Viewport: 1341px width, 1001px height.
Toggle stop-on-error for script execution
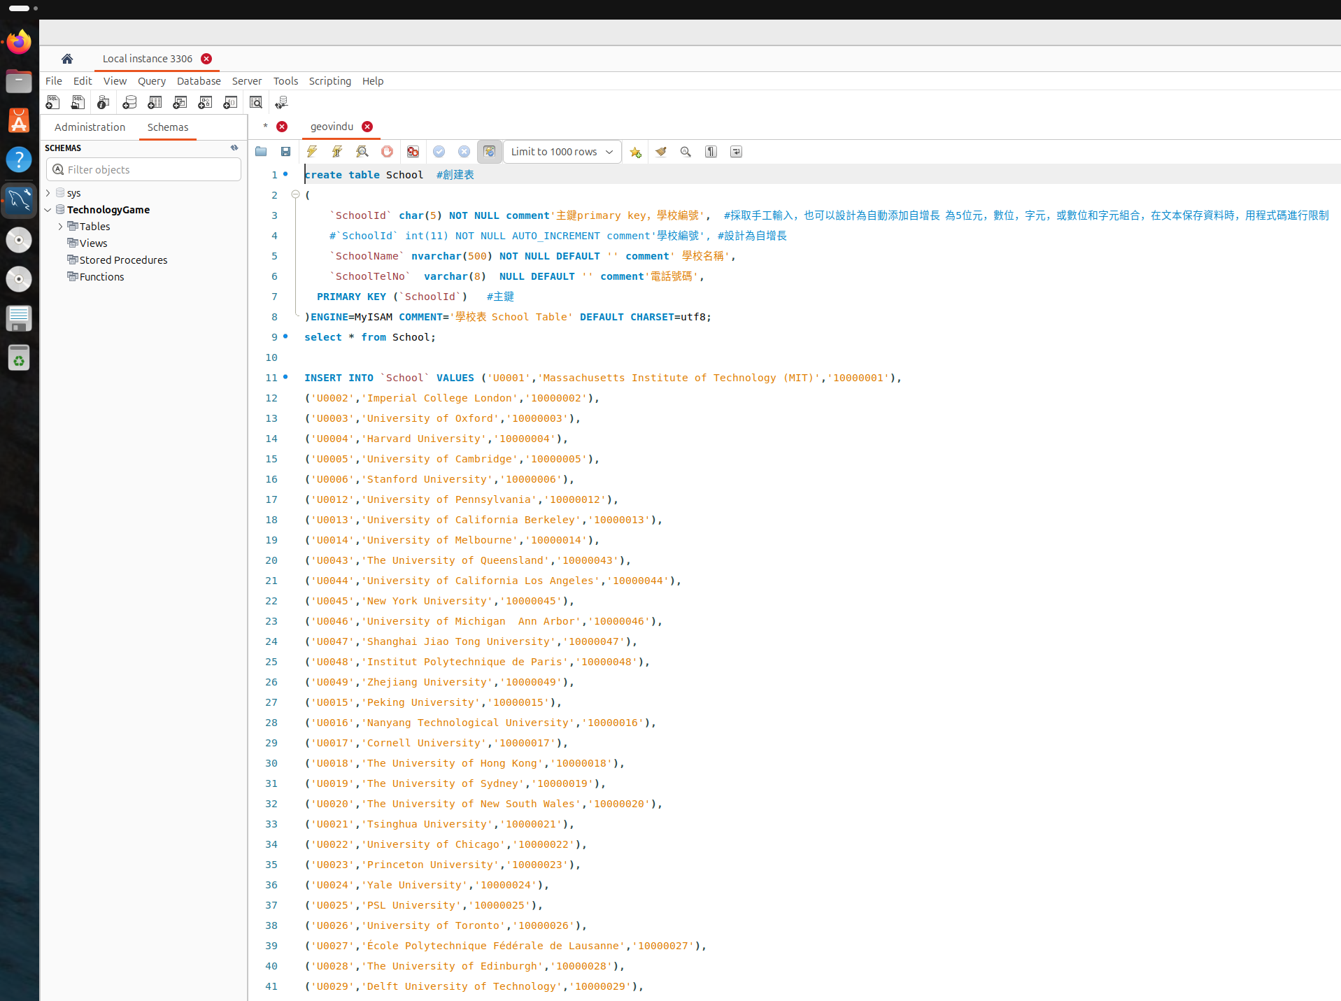(x=413, y=152)
